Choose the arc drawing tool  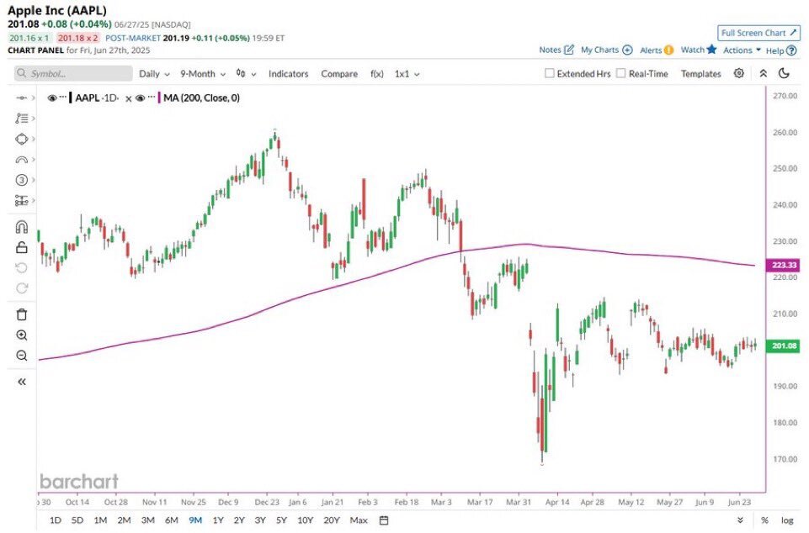(x=21, y=160)
